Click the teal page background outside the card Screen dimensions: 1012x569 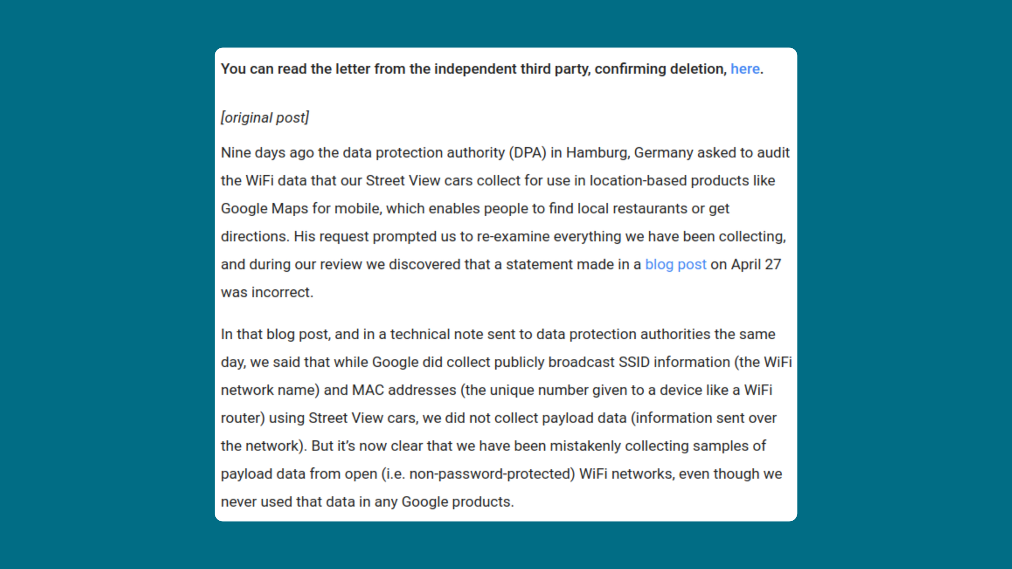coord(84,281)
